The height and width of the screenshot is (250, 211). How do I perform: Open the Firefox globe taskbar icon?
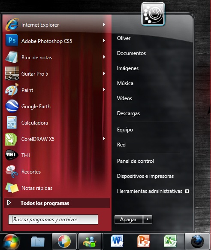(197, 242)
